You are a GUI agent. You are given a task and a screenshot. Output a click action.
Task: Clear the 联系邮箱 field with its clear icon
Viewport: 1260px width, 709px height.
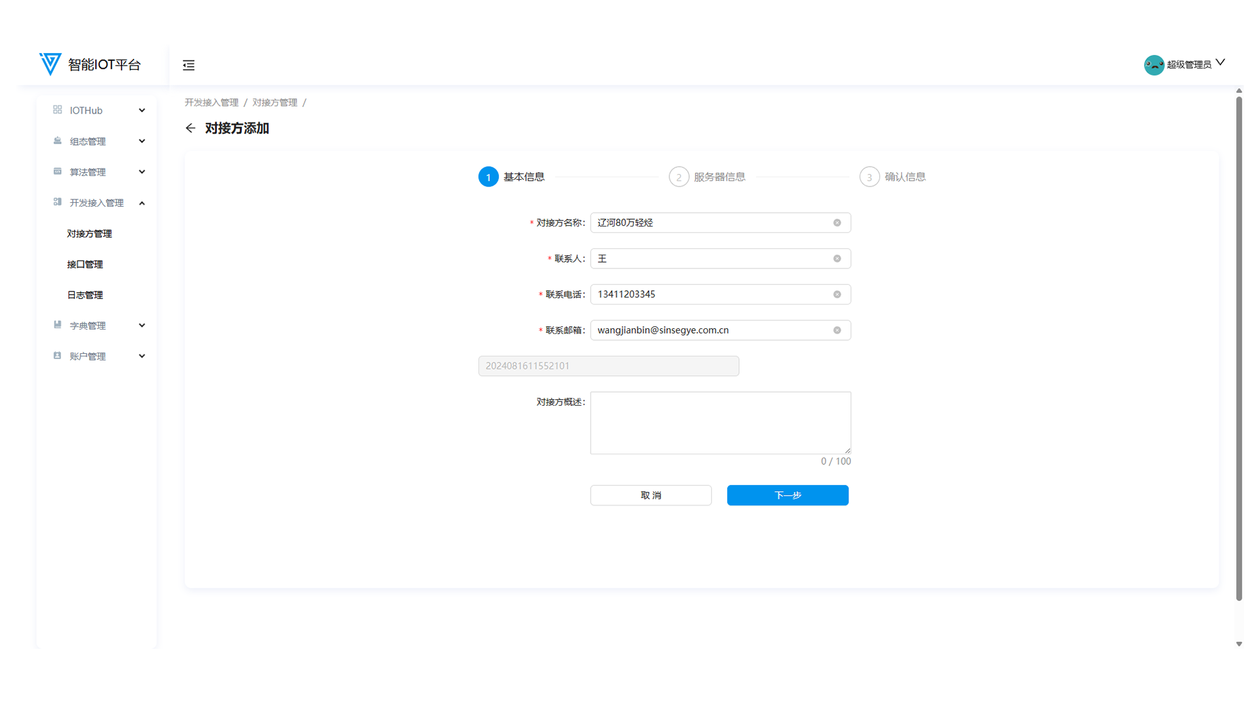(x=837, y=330)
